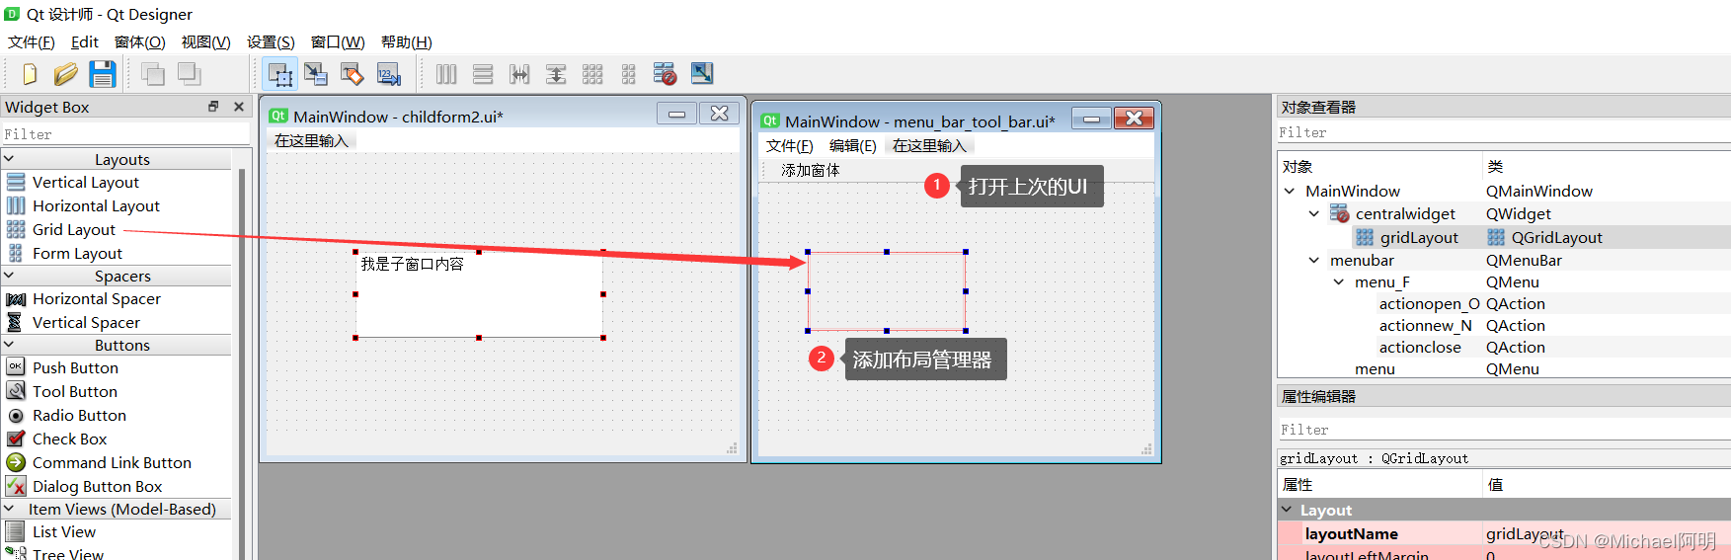Collapse menu_F tree node
1731x560 pixels.
pos(1339,282)
